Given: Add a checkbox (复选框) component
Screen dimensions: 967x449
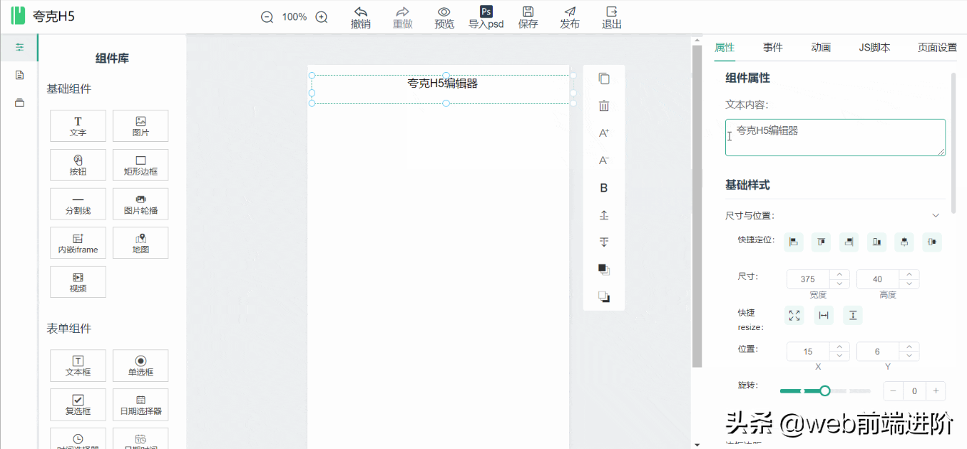Looking at the screenshot, I should [x=78, y=404].
